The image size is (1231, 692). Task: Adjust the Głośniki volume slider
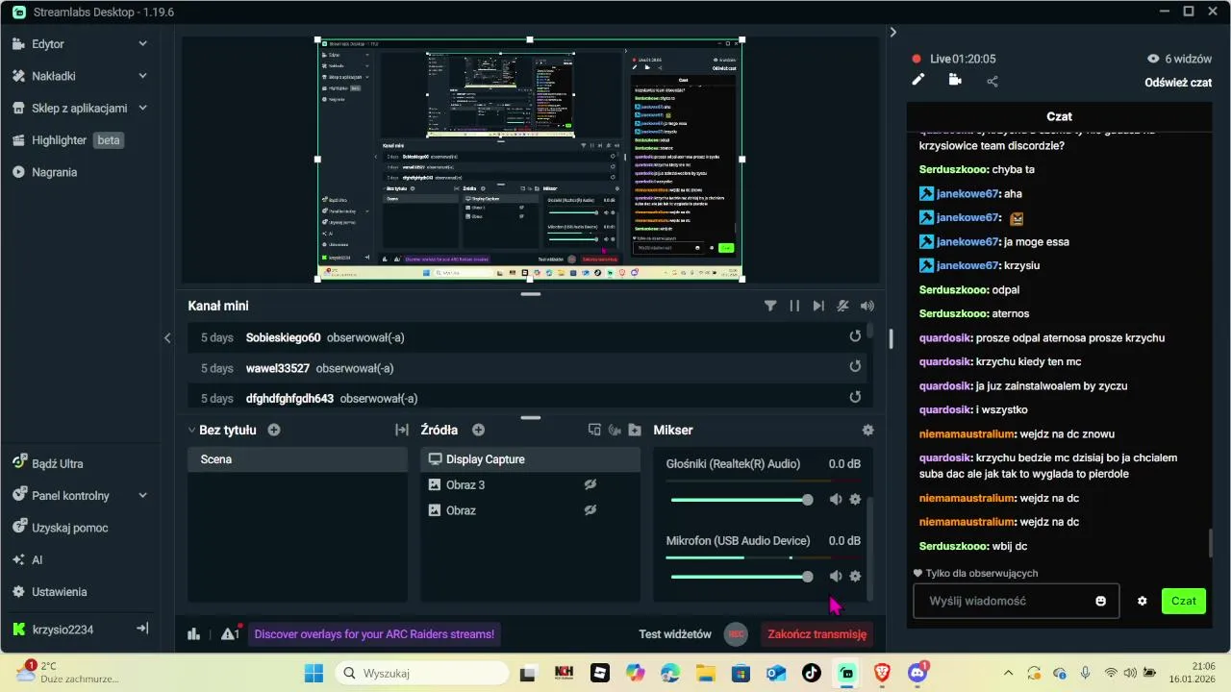click(x=741, y=500)
